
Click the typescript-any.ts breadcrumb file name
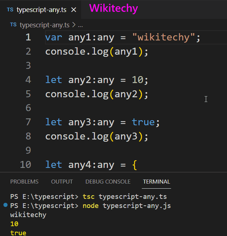coord(43,25)
